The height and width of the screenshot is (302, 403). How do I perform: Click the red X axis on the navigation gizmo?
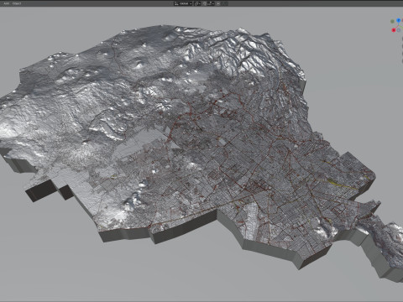point(394,30)
